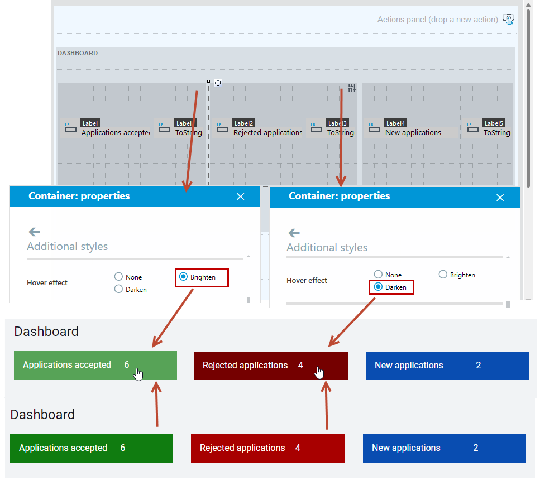Click the 'DASHBOARD' container caption in the designer
Screen dimensions: 540x485
[78, 53]
